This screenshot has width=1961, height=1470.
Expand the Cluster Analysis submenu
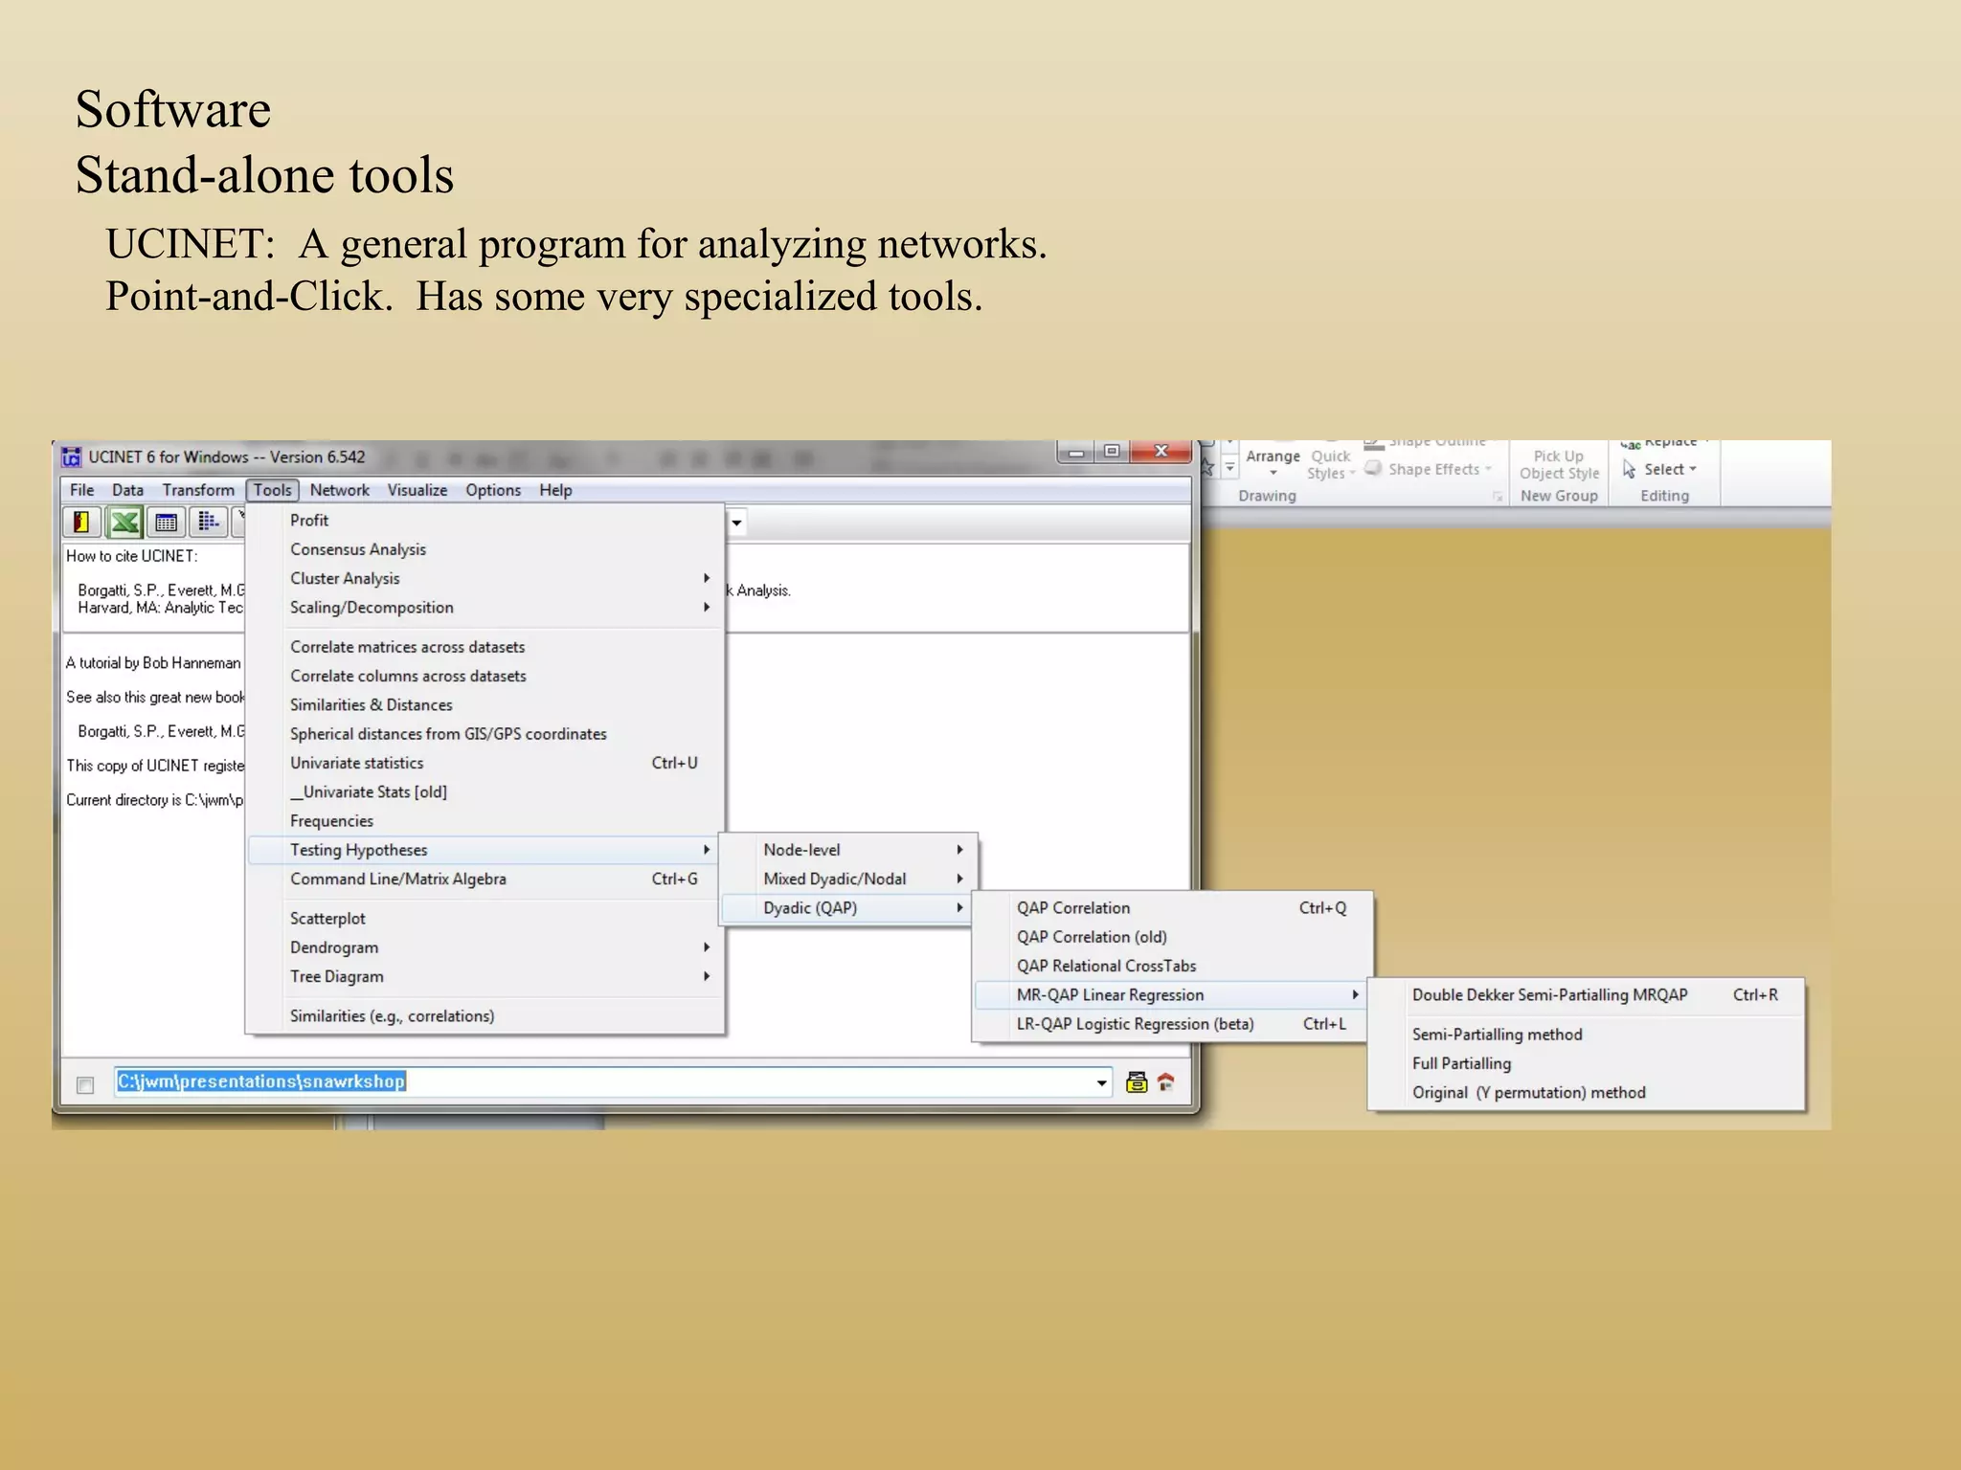[485, 579]
